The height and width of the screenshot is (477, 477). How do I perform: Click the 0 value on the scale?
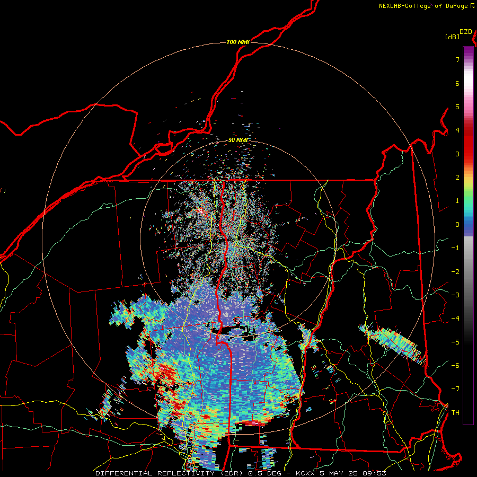pos(457,225)
